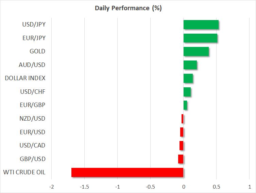Viewport: 256px width, 193px height.
Task: Click the small EUR/GBP bar
Action: 185,105
